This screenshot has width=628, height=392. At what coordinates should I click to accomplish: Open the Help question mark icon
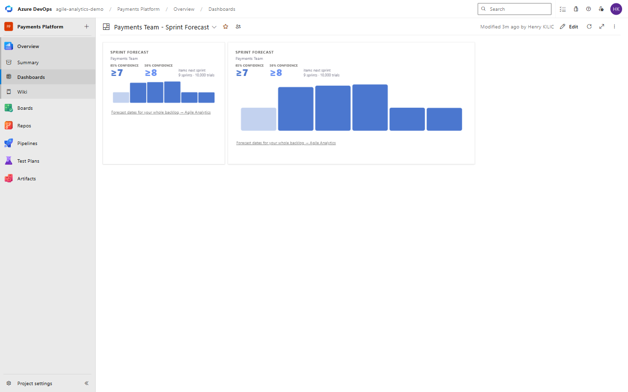click(x=589, y=9)
